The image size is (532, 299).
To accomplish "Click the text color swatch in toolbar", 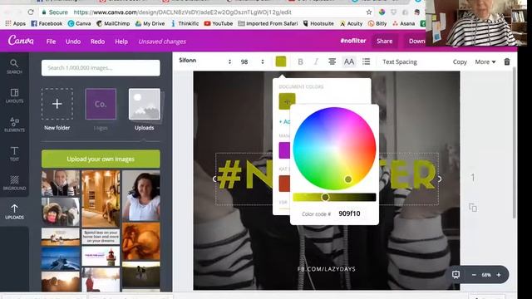I will click(x=281, y=61).
